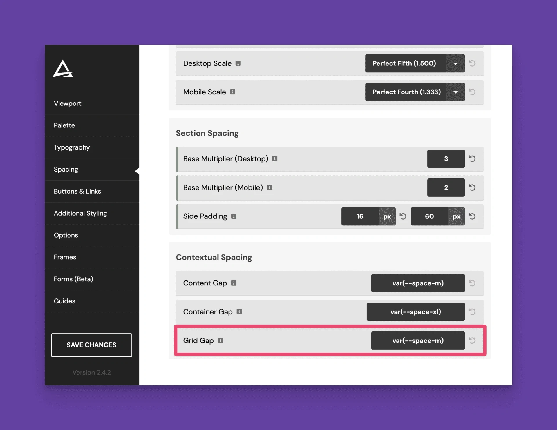The height and width of the screenshot is (430, 557).
Task: Switch to the Buttons & Links section
Action: [x=77, y=191]
